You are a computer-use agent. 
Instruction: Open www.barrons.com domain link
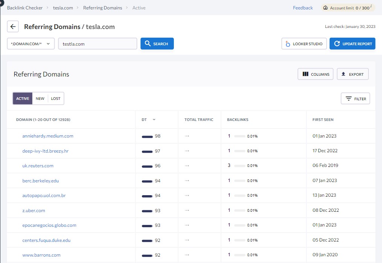41,255
